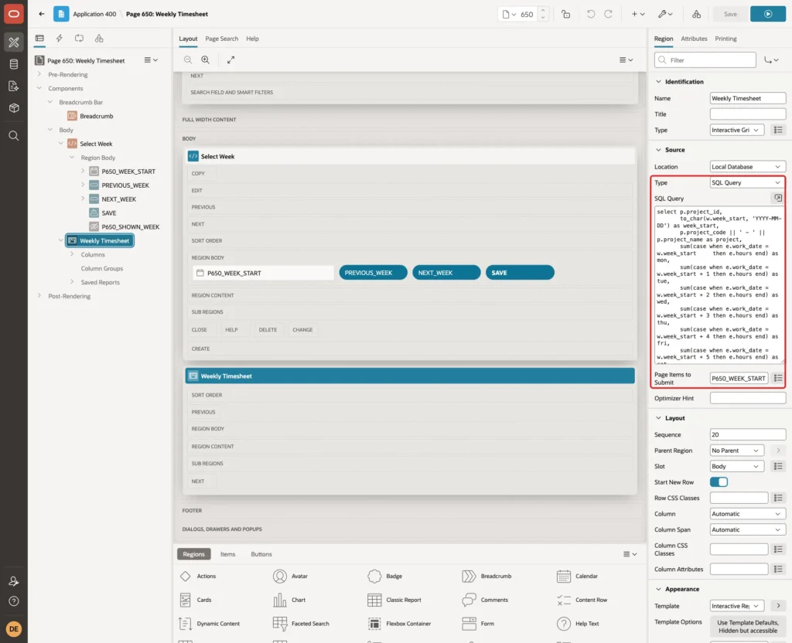Screen dimensions: 792x643
Task: Click the Sequence input field
Action: pyautogui.click(x=748, y=434)
